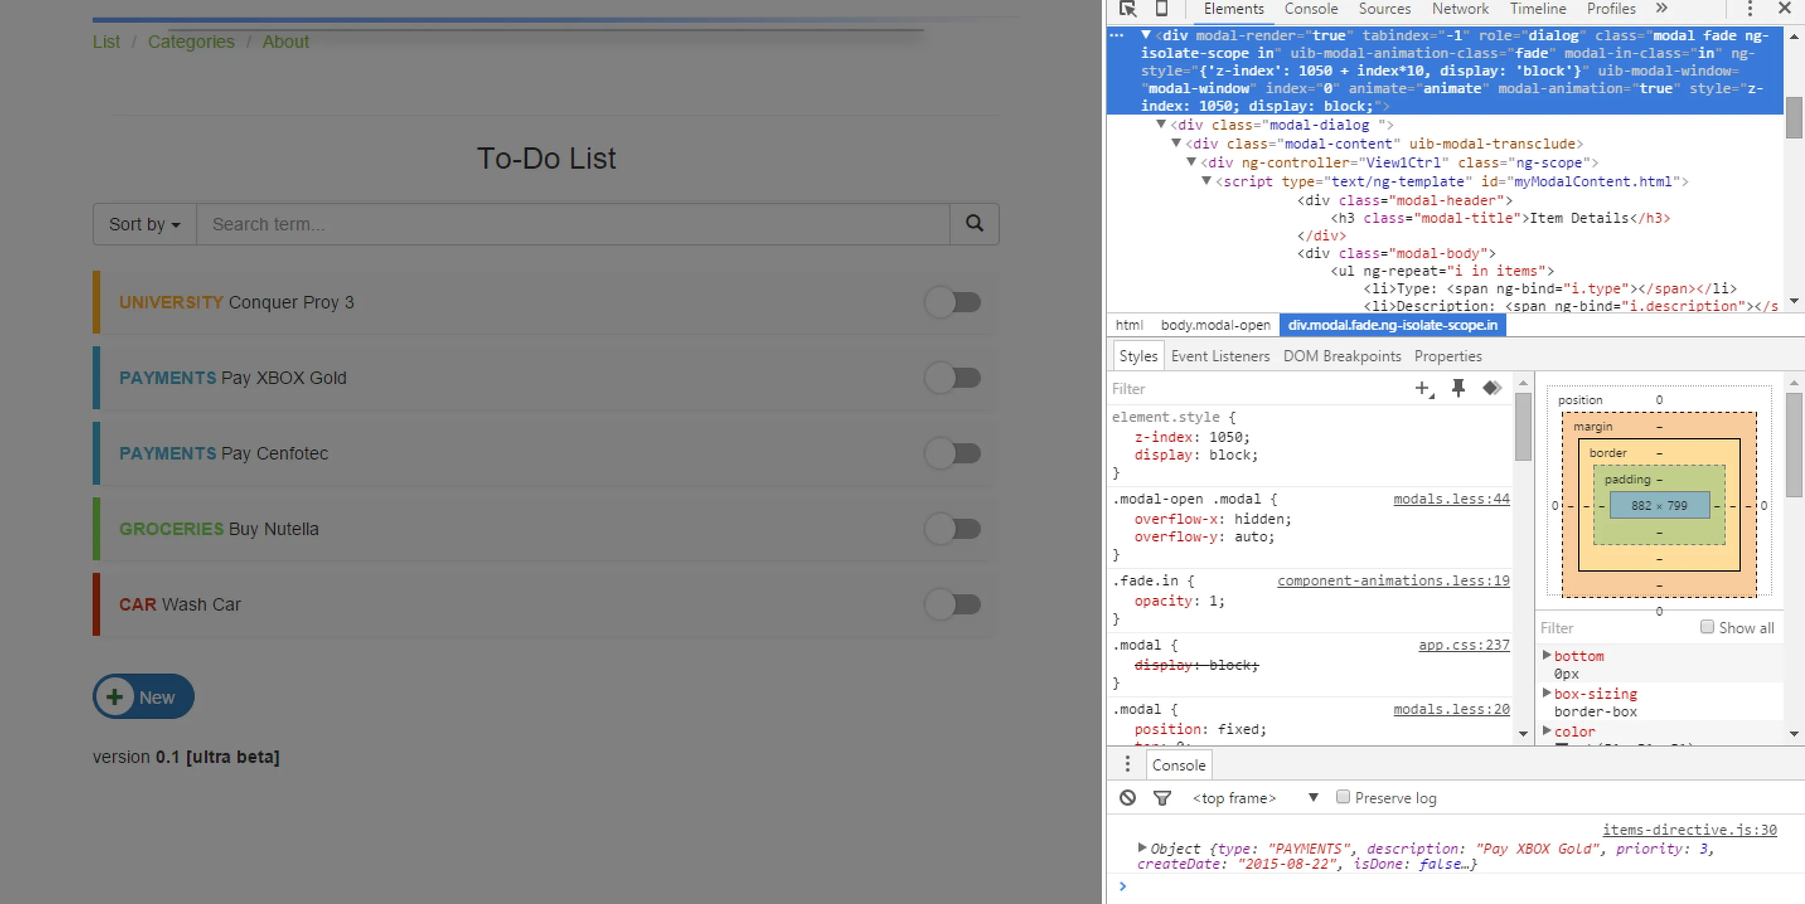Toggle the Pay XBOX Gold switch
Viewport: 1805px width, 904px height.
tap(952, 378)
